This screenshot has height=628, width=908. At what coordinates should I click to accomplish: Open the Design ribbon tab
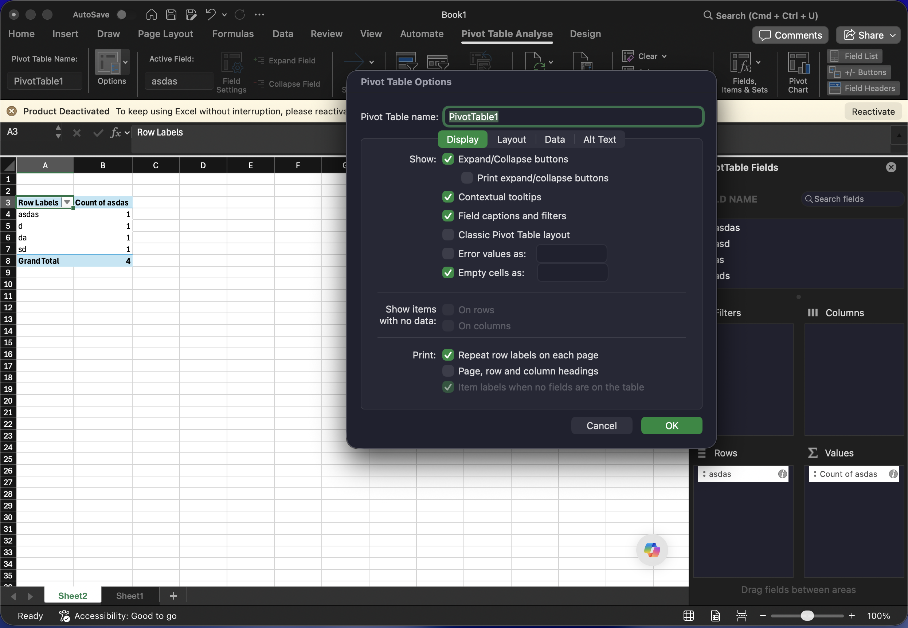coord(585,34)
